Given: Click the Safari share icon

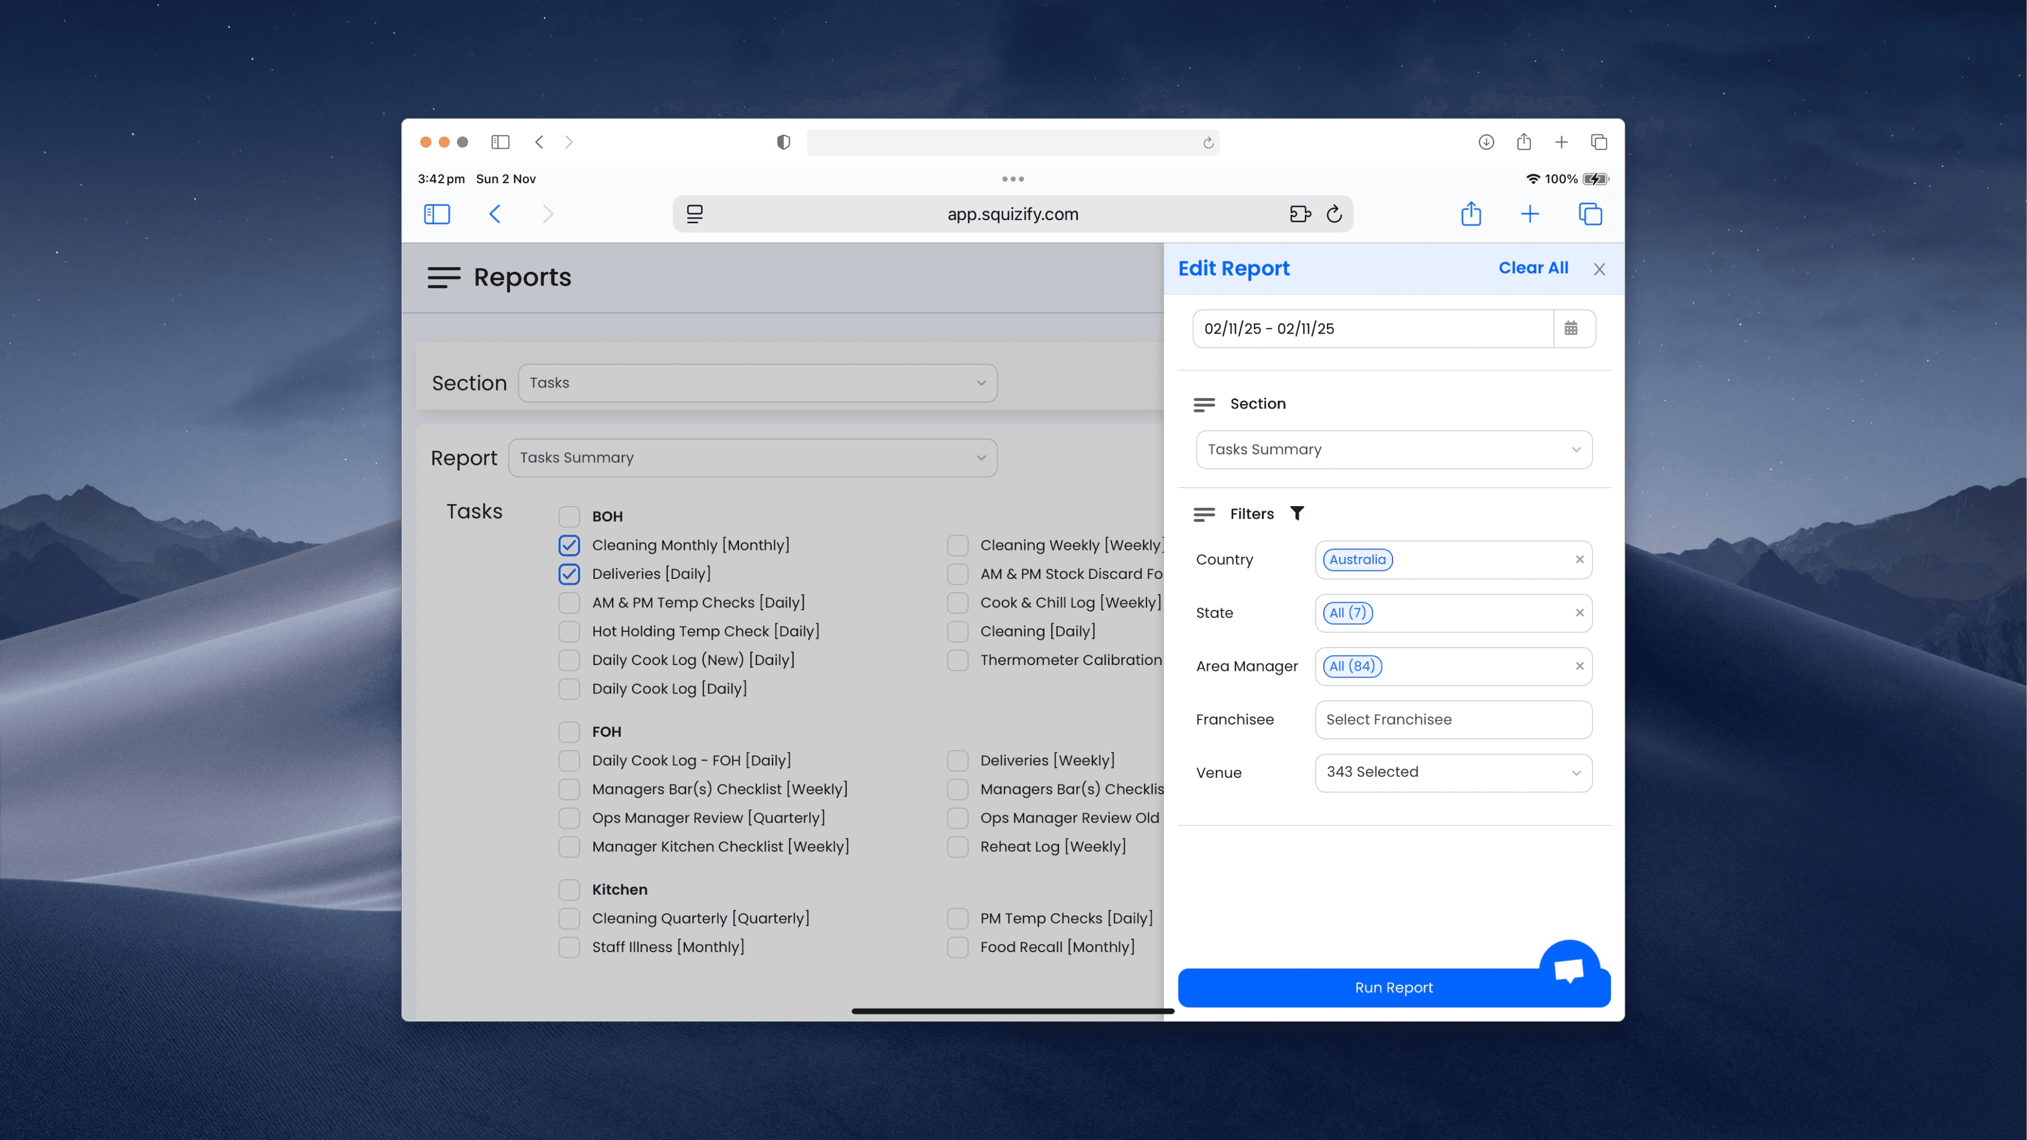Looking at the screenshot, I should pos(1471,214).
